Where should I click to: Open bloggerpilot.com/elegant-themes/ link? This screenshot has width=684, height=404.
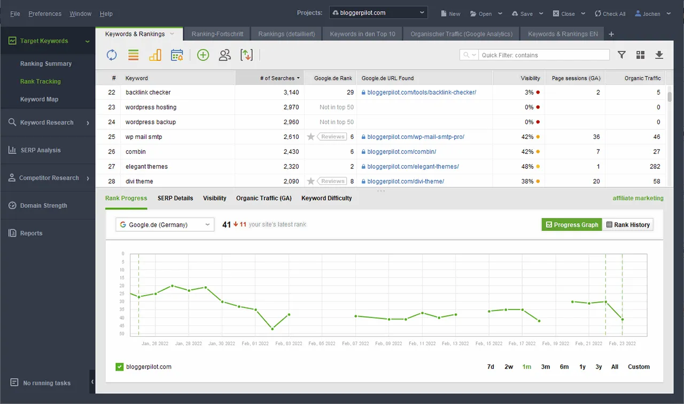pos(413,167)
